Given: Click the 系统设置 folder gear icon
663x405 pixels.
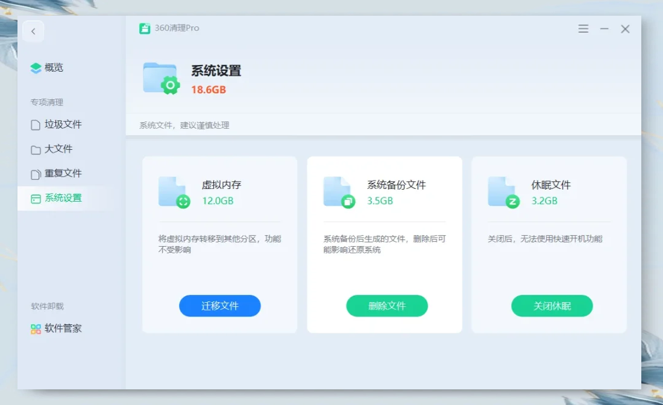Looking at the screenshot, I should click(x=161, y=78).
